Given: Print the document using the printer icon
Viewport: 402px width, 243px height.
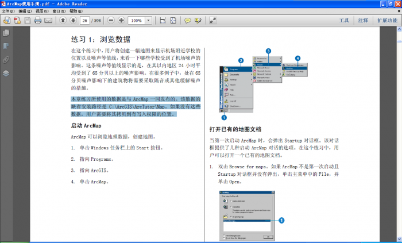Looking at the screenshot, I should coord(38,21).
